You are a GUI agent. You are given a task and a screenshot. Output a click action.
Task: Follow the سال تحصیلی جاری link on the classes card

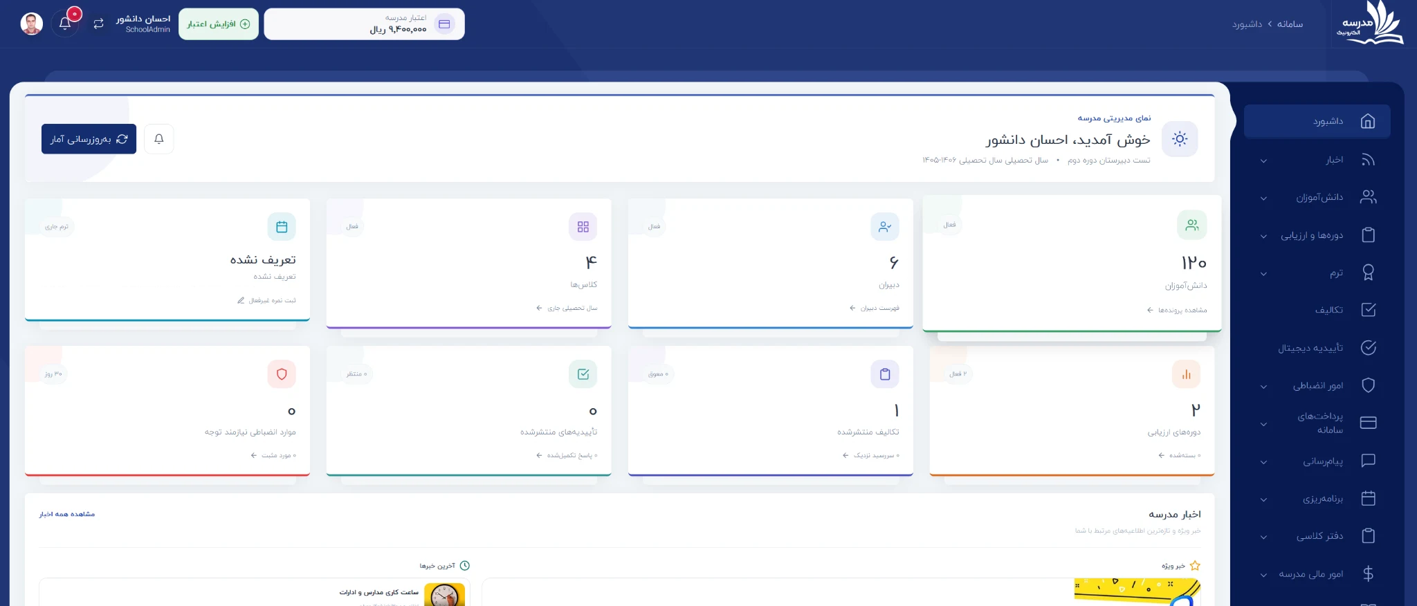(567, 308)
